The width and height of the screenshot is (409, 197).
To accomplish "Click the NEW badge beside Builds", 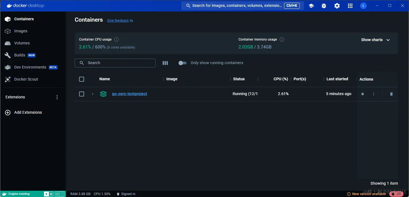I will click(32, 55).
